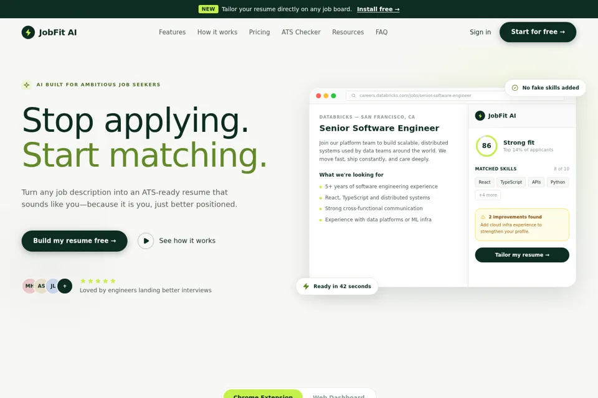Select the TypeScript skill tag
The height and width of the screenshot is (398, 598).
511,182
